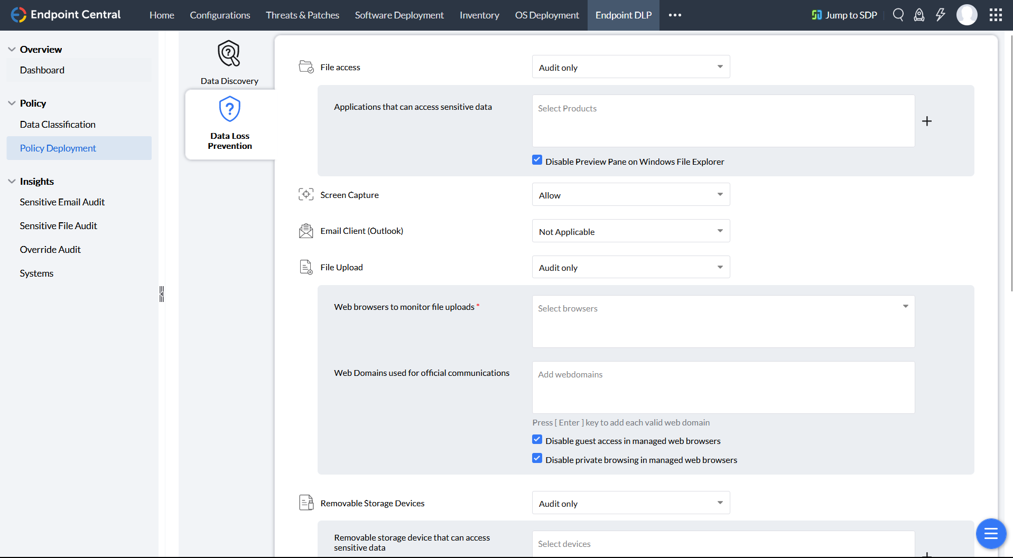Change Screen Capture from Allow setting
This screenshot has width=1013, height=558.
(x=630, y=194)
